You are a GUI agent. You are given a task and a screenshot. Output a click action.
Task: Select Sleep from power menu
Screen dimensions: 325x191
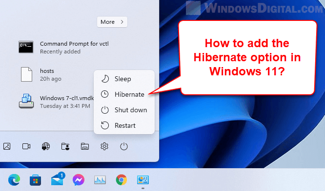pos(124,79)
